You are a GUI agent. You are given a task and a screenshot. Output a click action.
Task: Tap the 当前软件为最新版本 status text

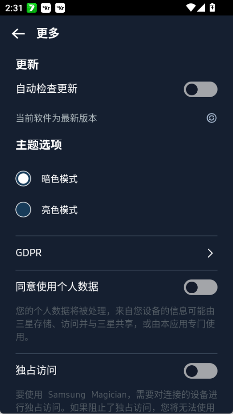56,118
